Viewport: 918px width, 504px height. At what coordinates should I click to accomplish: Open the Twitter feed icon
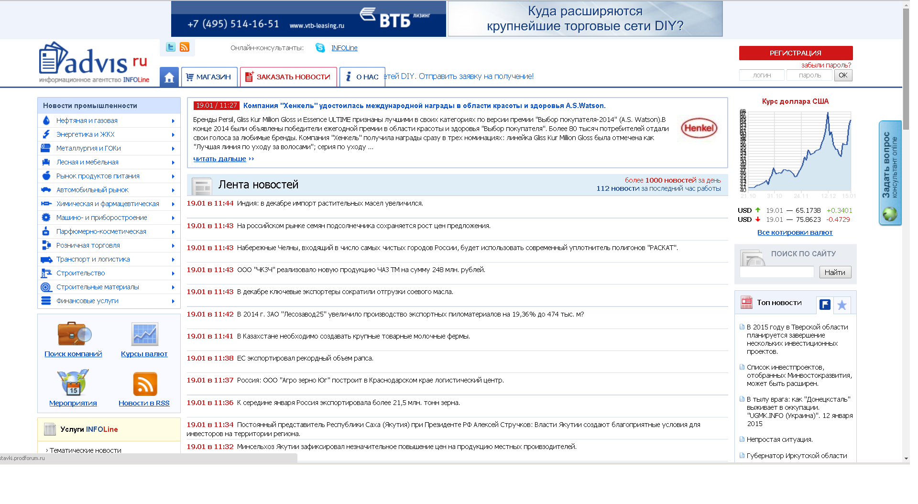point(170,47)
